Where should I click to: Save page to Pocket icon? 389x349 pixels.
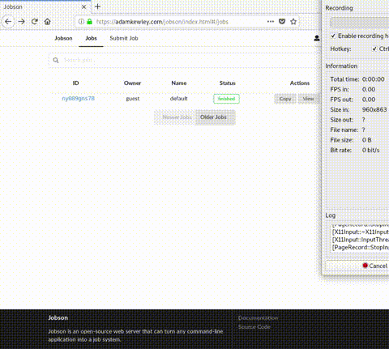tap(282, 22)
